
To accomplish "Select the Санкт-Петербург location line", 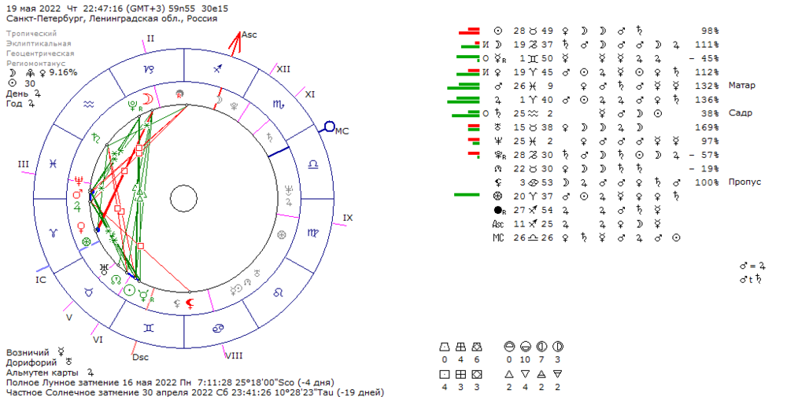I will (x=112, y=19).
